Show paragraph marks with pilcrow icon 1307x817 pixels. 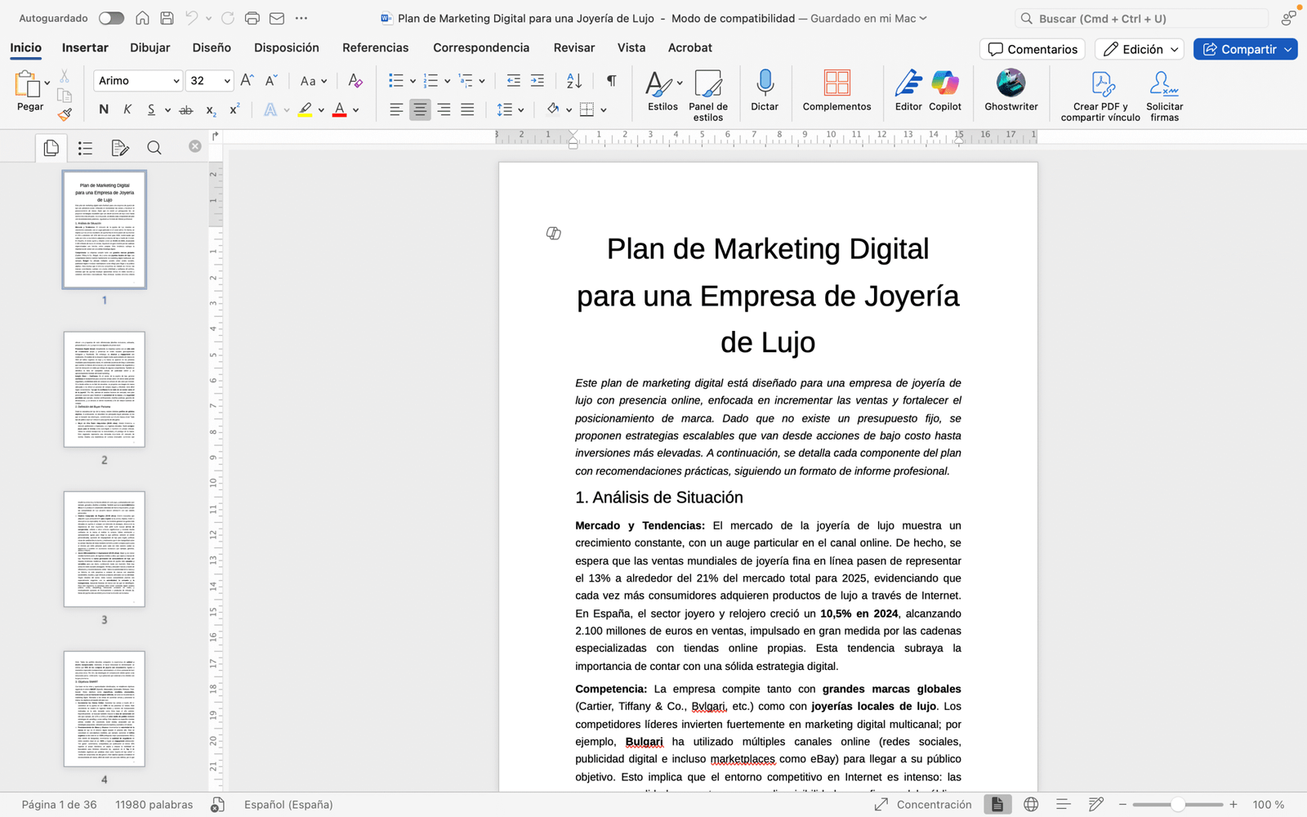click(611, 80)
